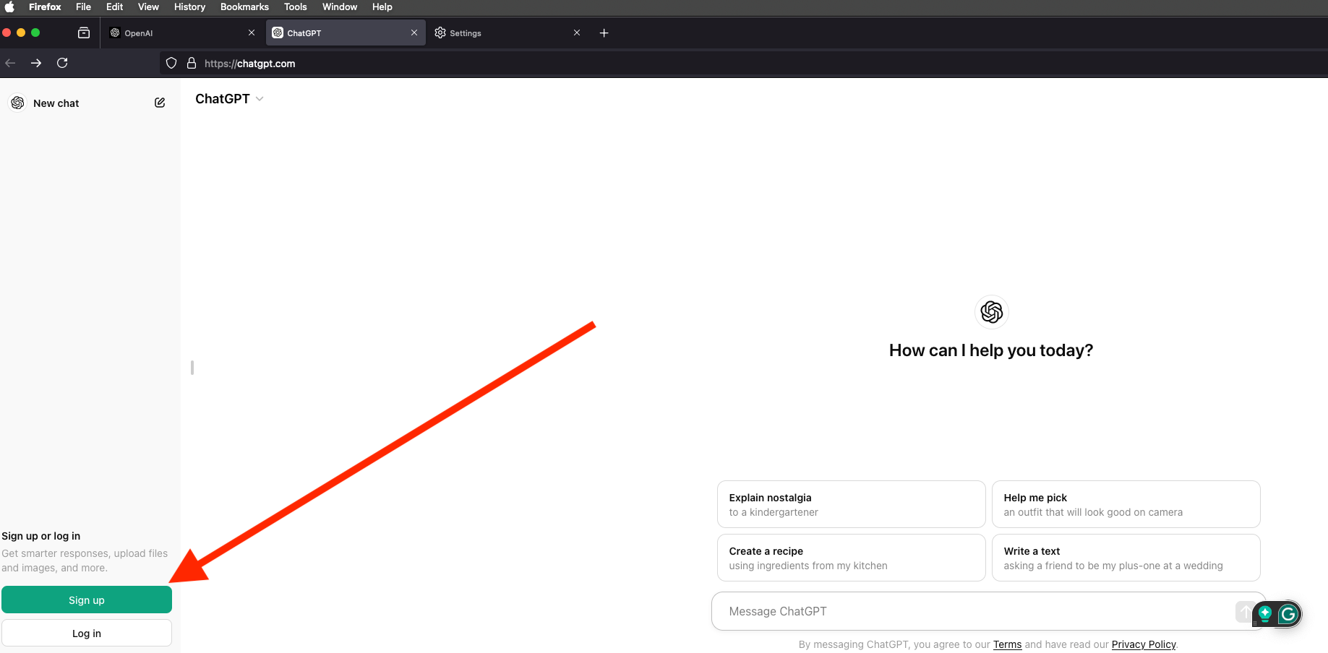1328x653 pixels.
Task: Select the ChatGPT browser tab
Action: coord(344,33)
